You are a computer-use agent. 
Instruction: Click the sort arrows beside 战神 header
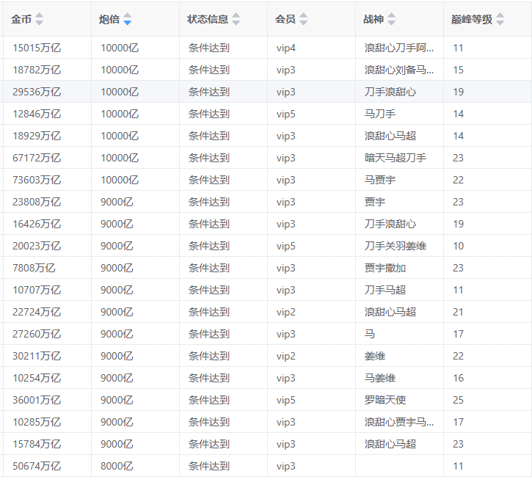point(392,19)
